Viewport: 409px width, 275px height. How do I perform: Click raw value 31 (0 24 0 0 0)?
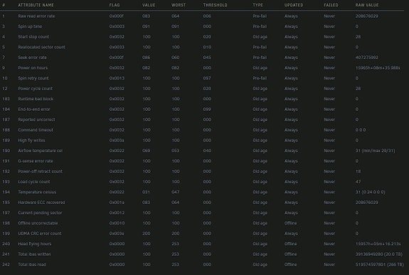pyautogui.click(x=370, y=192)
